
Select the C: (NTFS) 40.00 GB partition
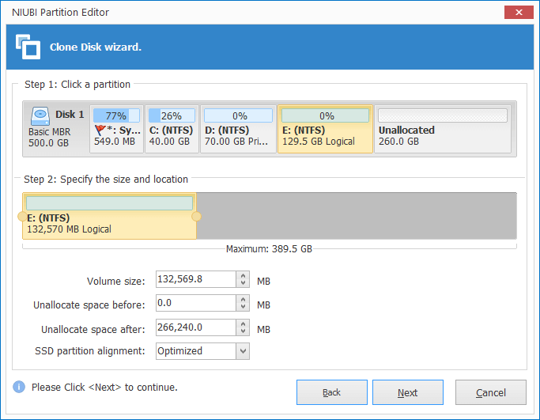pyautogui.click(x=170, y=127)
